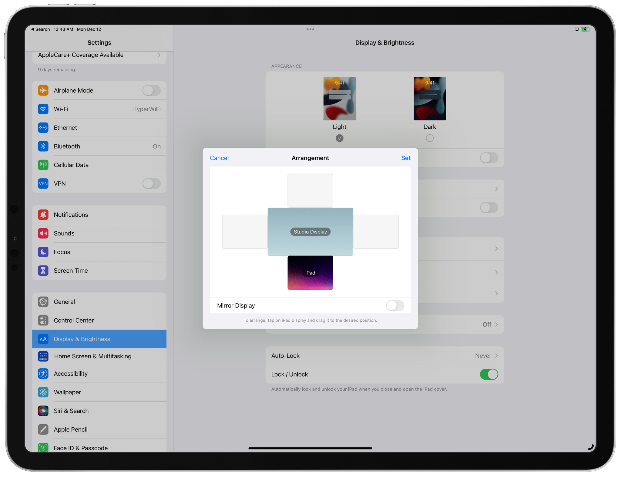Open Auto-Lock Never options
Viewport: 621px width, 477px height.
(x=384, y=356)
